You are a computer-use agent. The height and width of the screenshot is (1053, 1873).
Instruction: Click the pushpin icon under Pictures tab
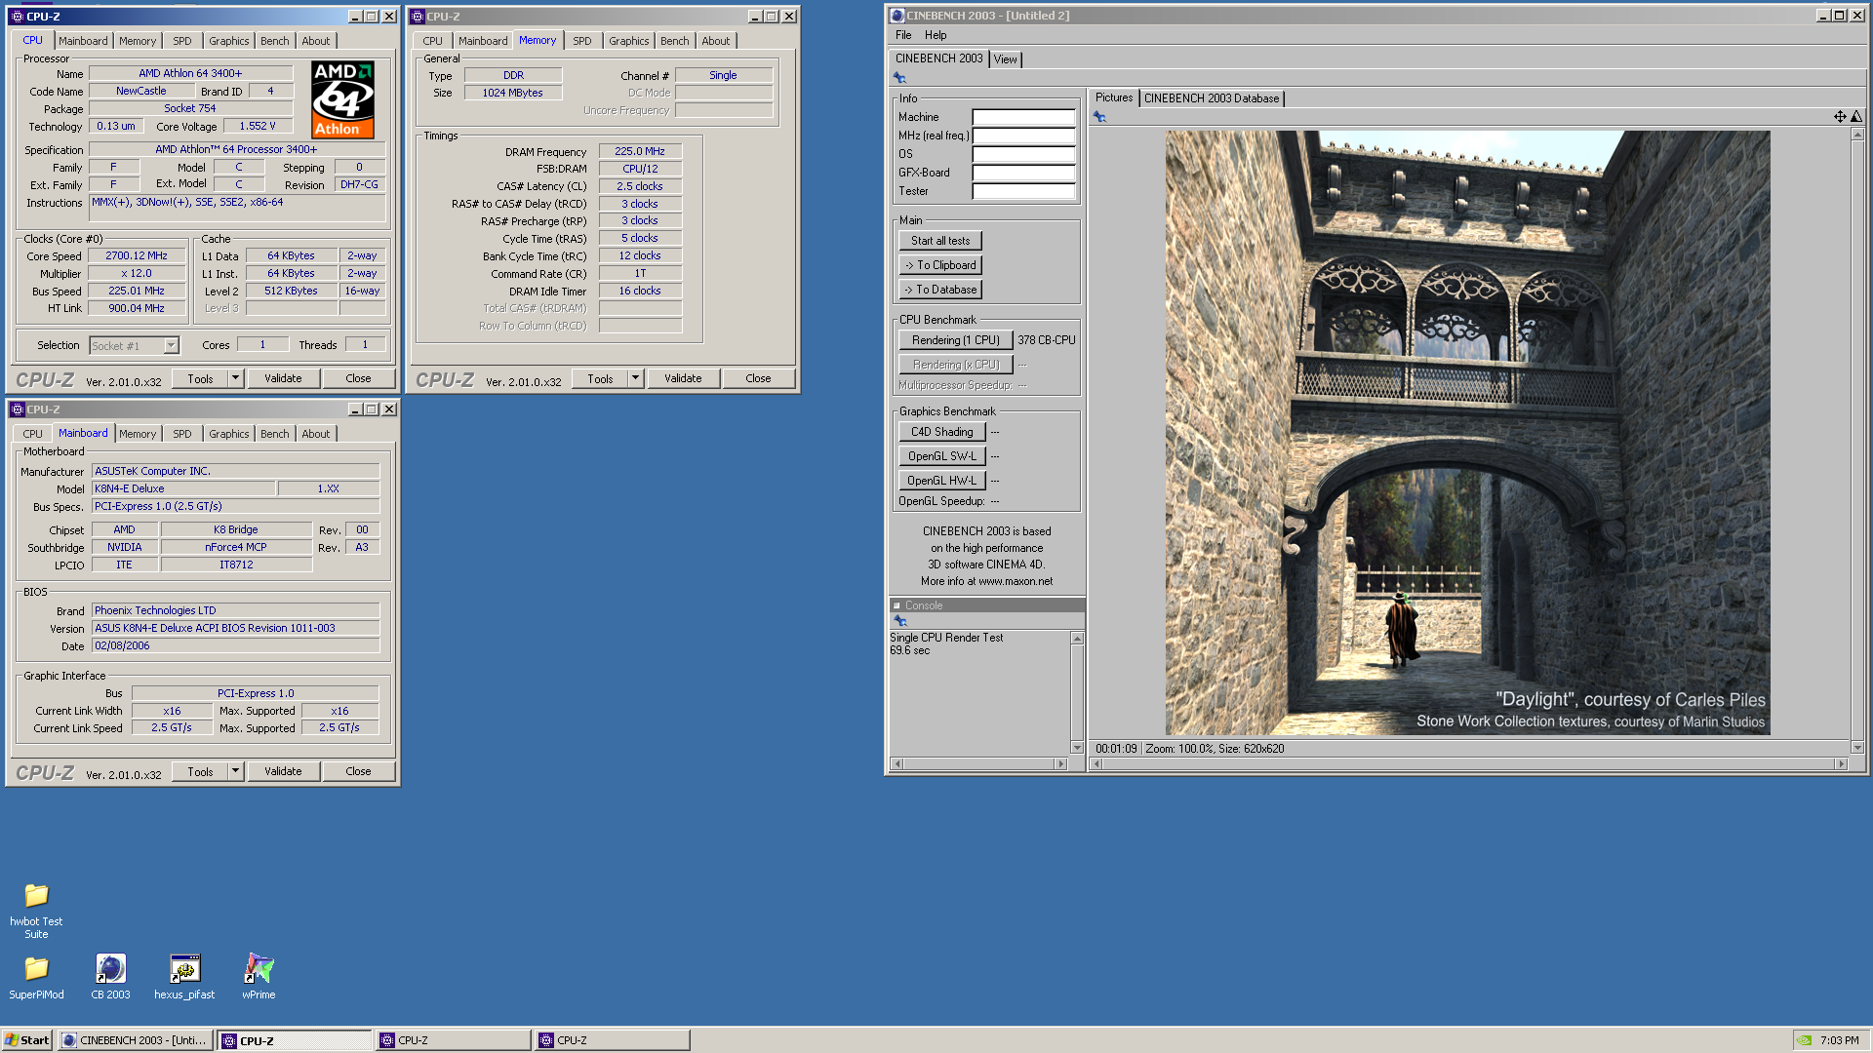[1099, 117]
